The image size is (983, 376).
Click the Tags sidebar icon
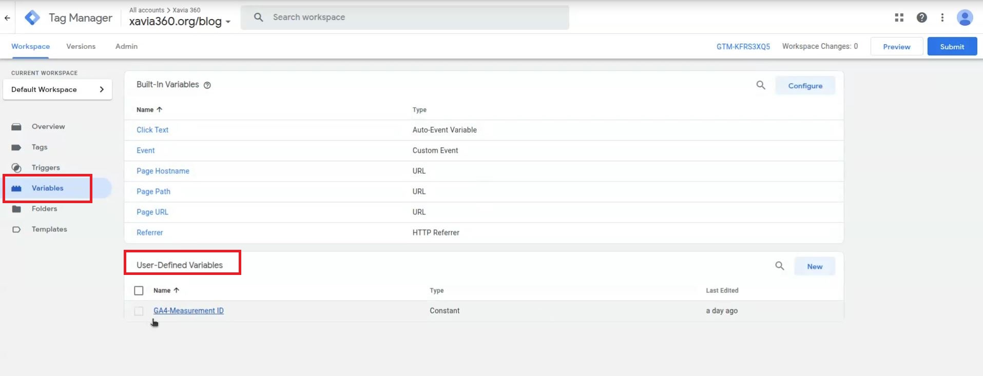click(16, 147)
